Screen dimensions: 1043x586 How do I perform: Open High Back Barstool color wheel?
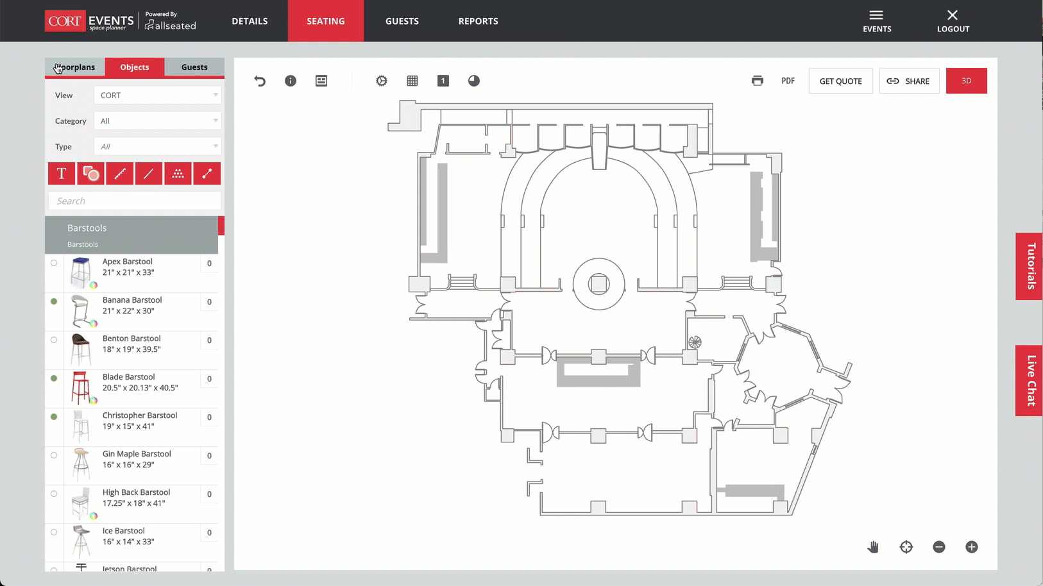(94, 516)
